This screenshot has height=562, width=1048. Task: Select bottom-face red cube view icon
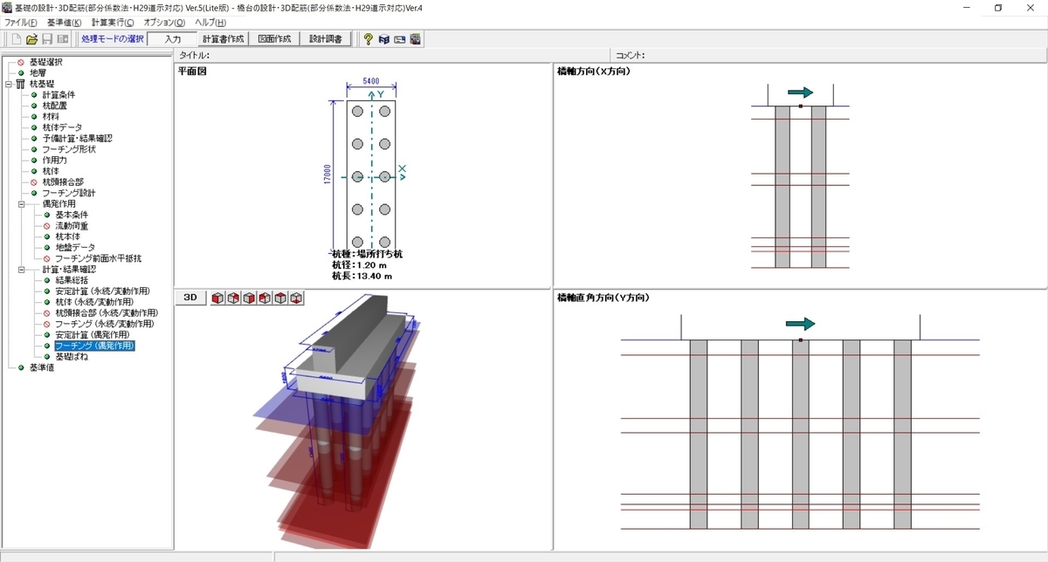(297, 298)
